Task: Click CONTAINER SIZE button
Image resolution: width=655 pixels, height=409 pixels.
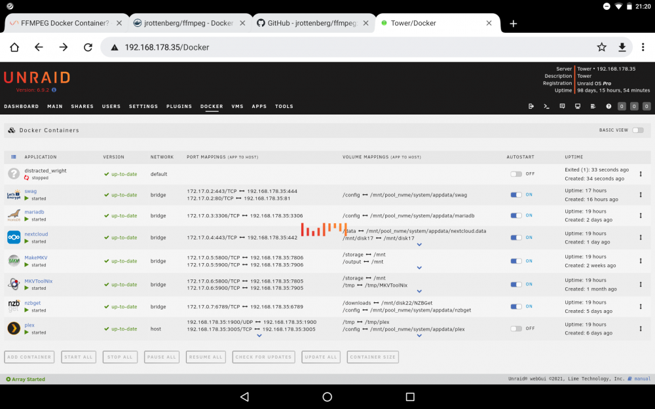Action: [373, 357]
